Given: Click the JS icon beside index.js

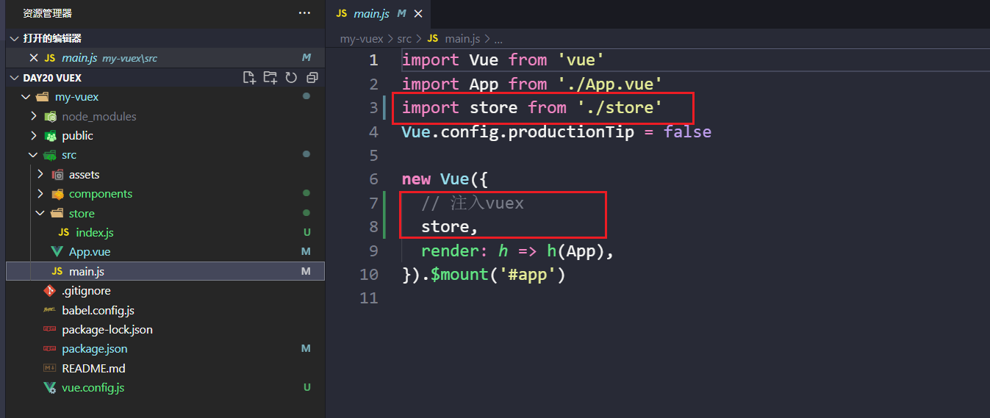Looking at the screenshot, I should 64,232.
